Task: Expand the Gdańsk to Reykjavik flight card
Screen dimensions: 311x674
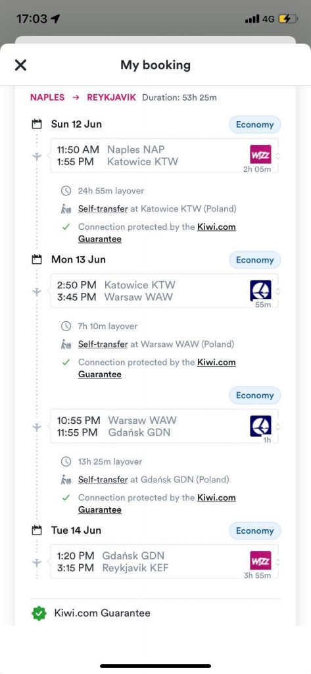Action: (164, 561)
